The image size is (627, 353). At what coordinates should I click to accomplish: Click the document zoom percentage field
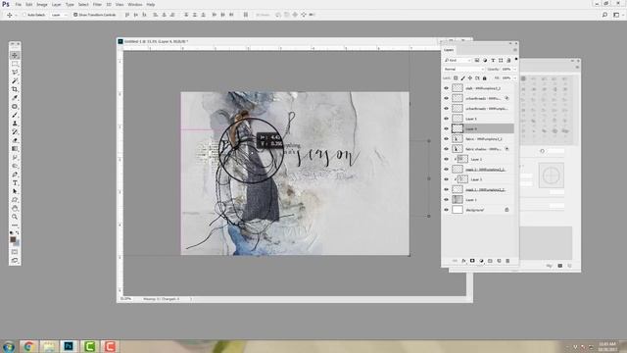(x=126, y=299)
